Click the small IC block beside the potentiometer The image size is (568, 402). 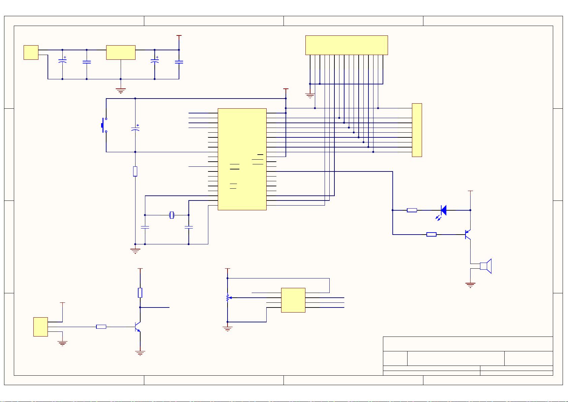[x=293, y=300]
